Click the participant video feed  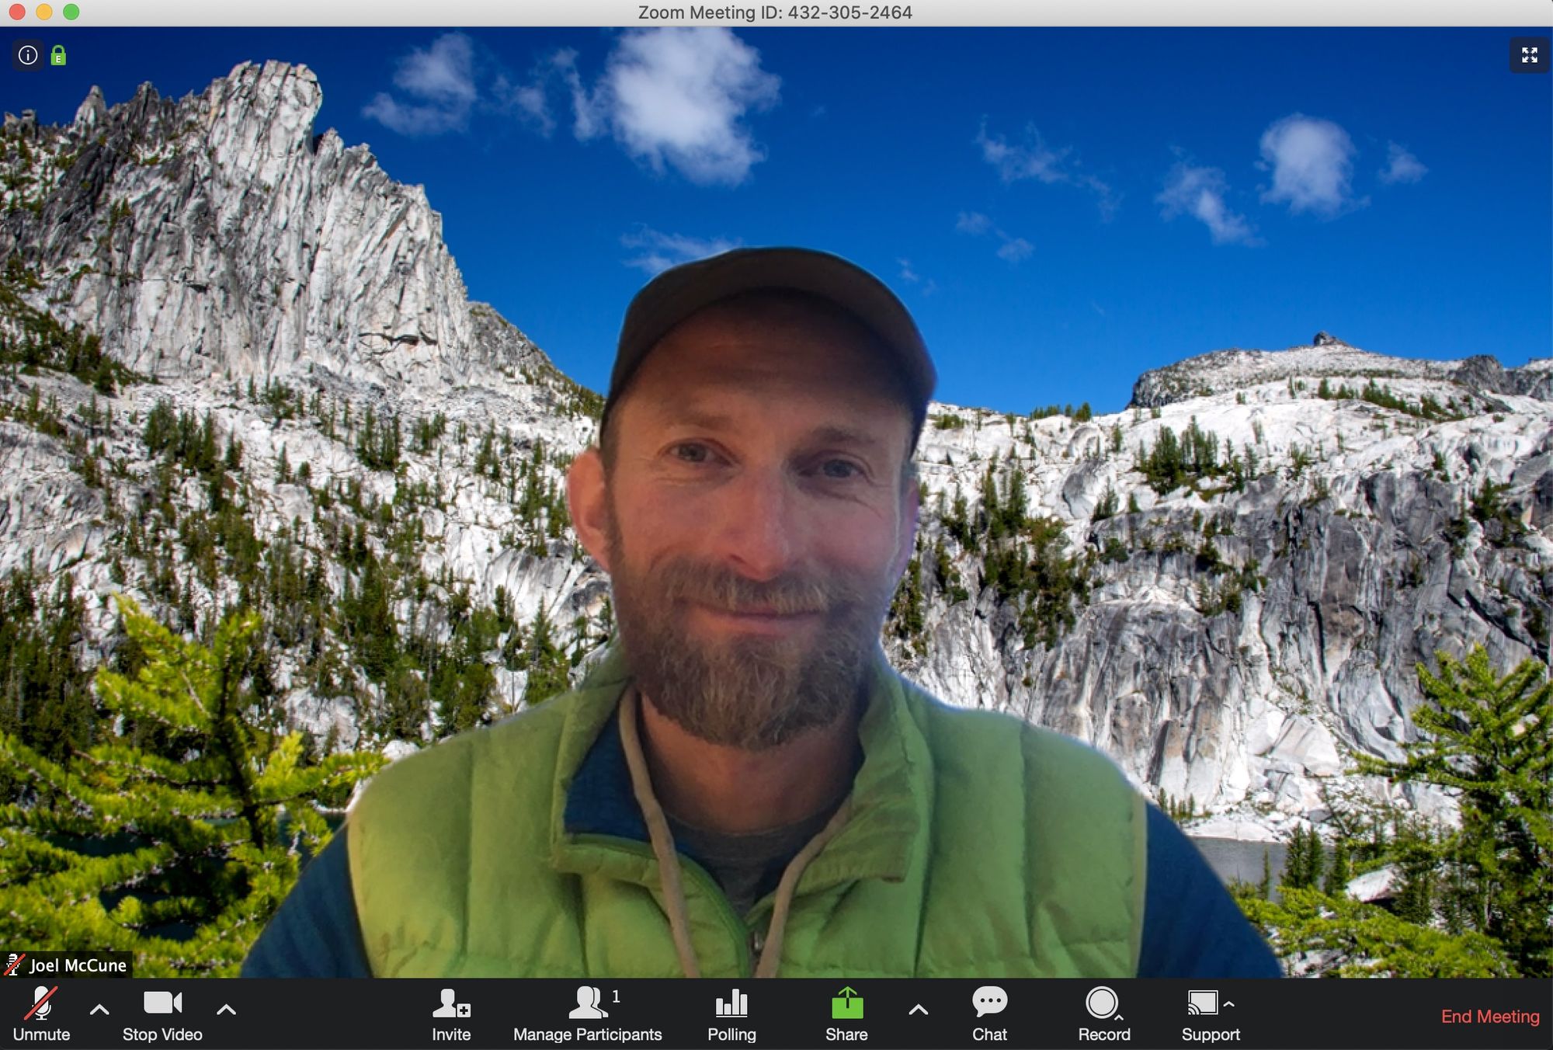pyautogui.click(x=776, y=502)
